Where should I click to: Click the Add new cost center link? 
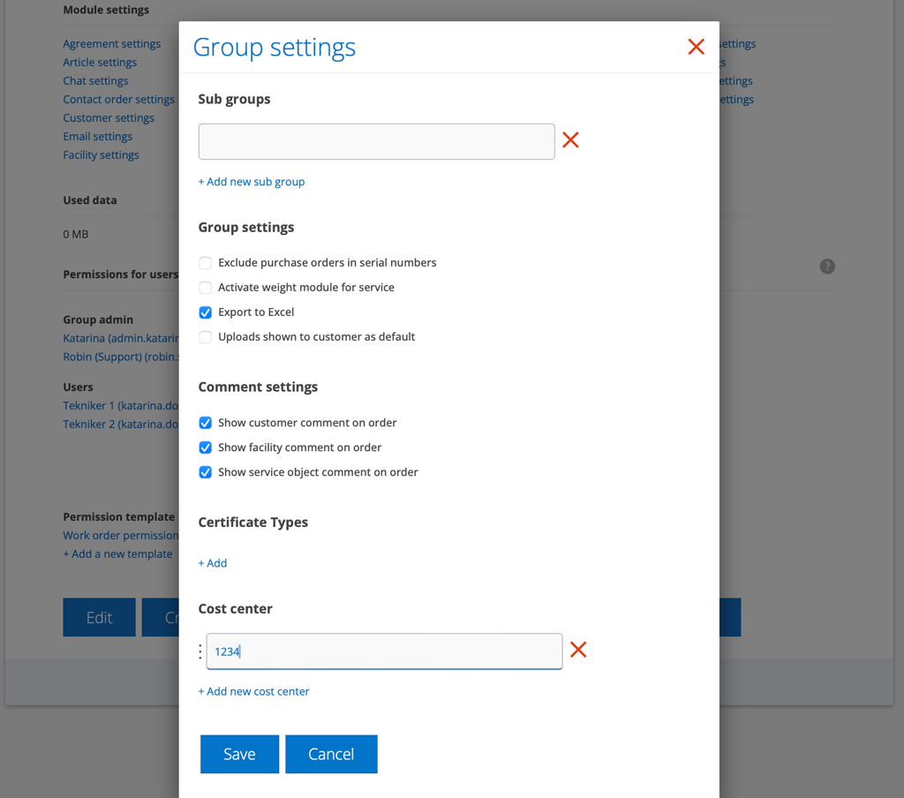tap(254, 691)
